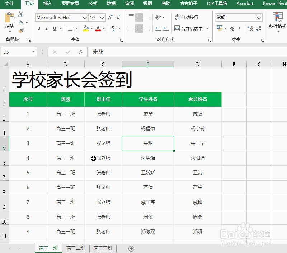Click the Italic formatting icon
The width and height of the screenshot is (287, 253).
click(47, 28)
